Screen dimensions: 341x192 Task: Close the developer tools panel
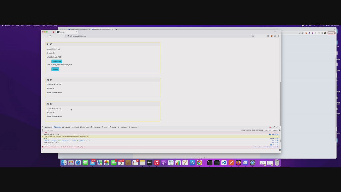point(279,127)
